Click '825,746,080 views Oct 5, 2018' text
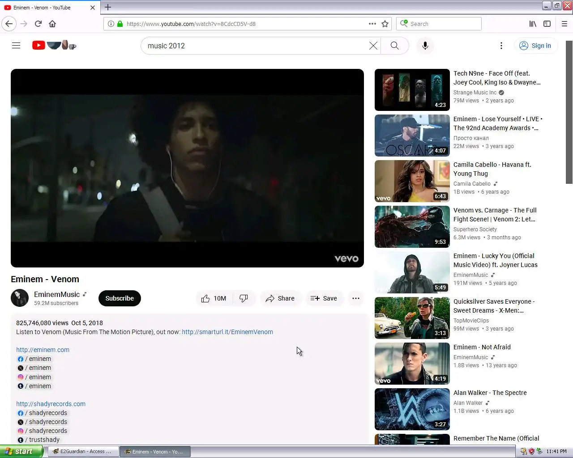The height and width of the screenshot is (458, 573). 60,323
